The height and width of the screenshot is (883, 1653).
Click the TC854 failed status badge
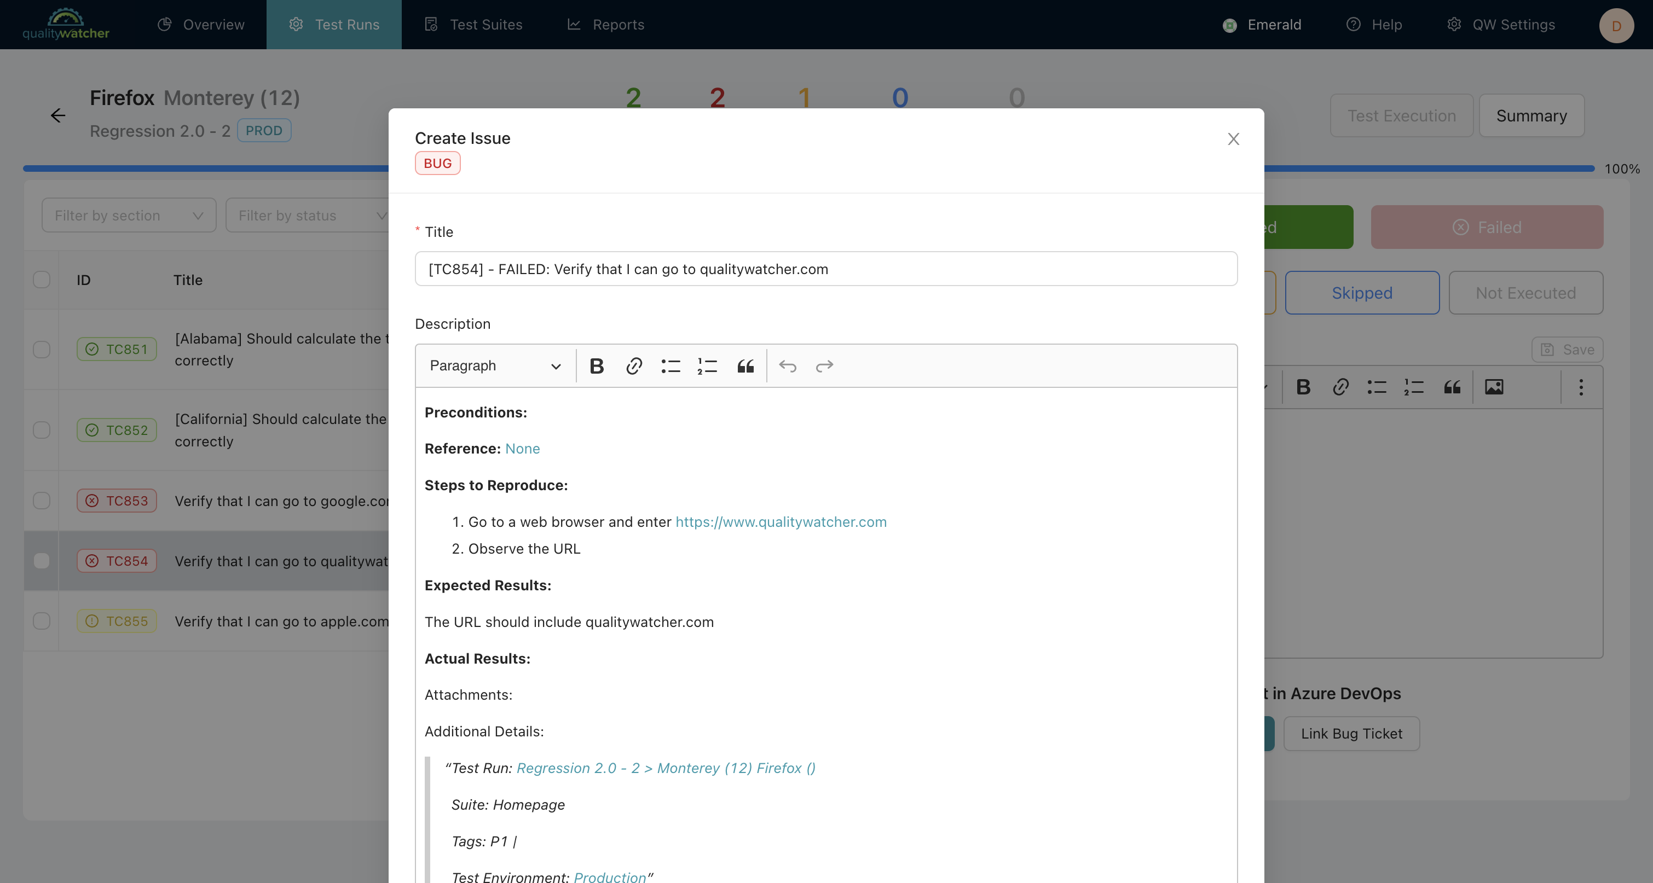(x=117, y=561)
